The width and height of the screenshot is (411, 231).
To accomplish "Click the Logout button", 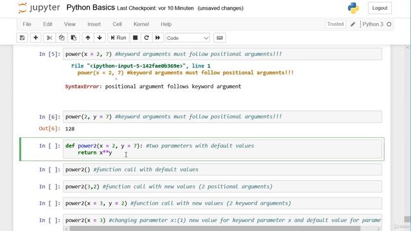I will (380, 8).
